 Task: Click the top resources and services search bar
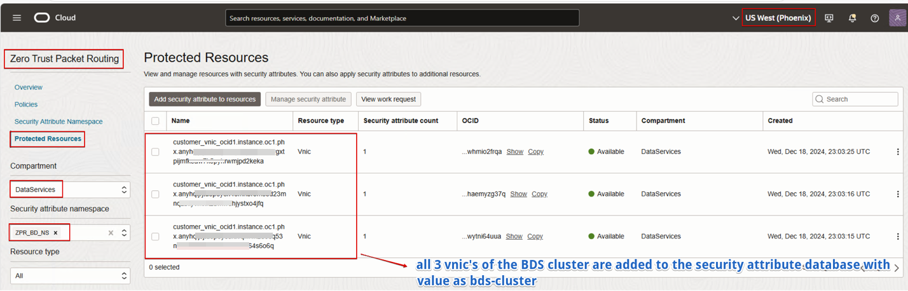coord(402,18)
